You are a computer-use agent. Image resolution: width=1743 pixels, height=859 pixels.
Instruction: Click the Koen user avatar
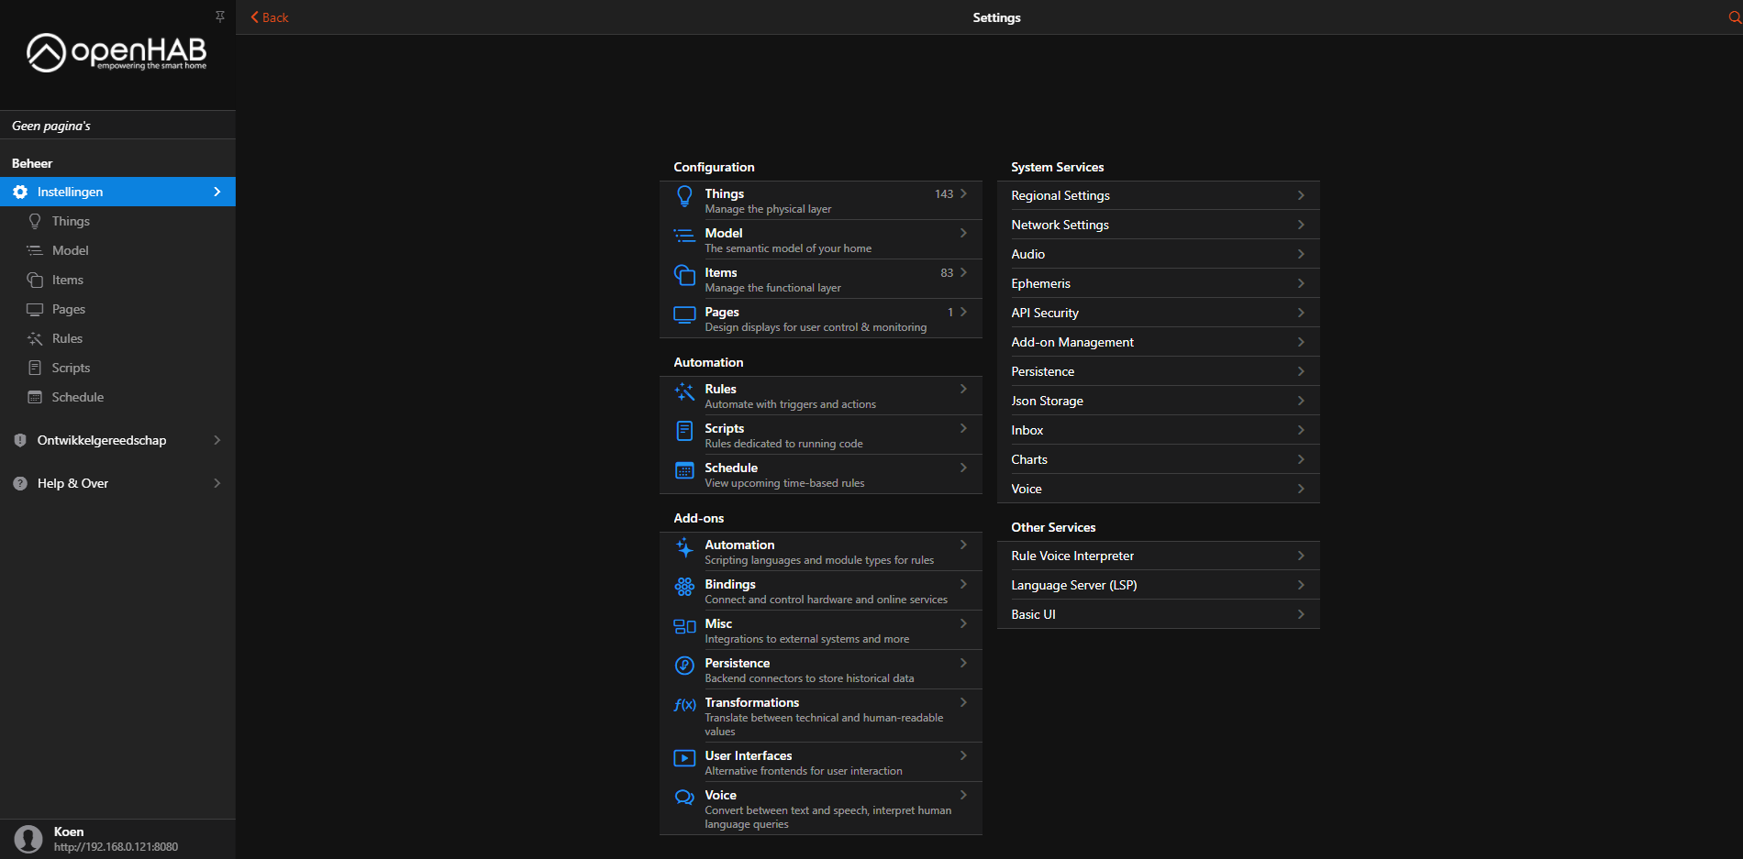[28, 839]
